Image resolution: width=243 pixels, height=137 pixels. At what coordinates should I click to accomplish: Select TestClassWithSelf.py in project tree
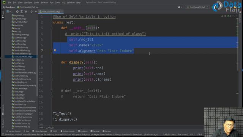[x=22, y=57]
